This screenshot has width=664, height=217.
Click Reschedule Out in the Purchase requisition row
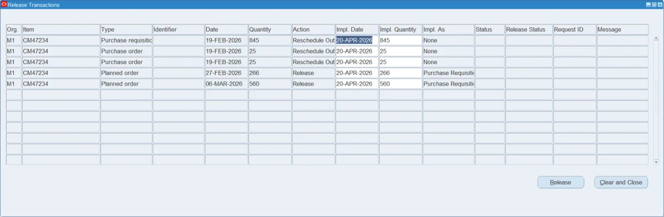point(313,40)
